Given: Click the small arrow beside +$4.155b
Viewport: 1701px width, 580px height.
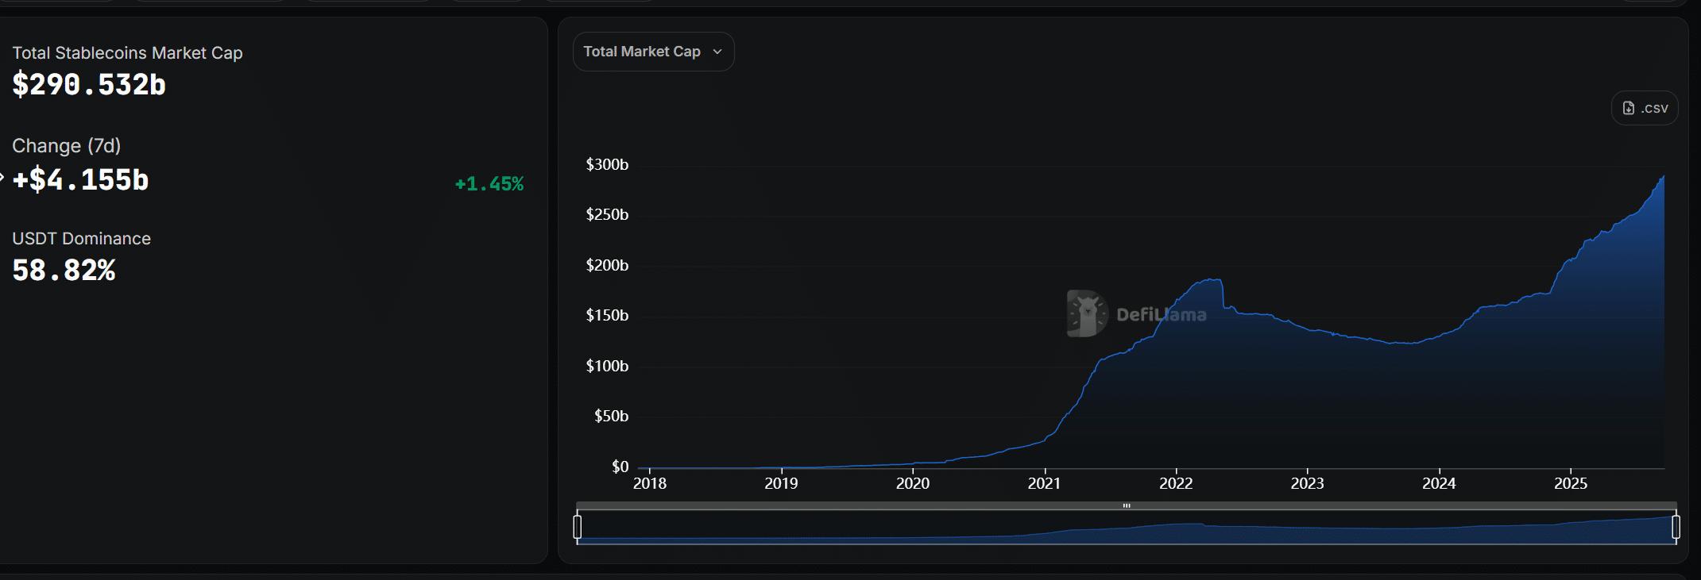Looking at the screenshot, I should [2, 178].
